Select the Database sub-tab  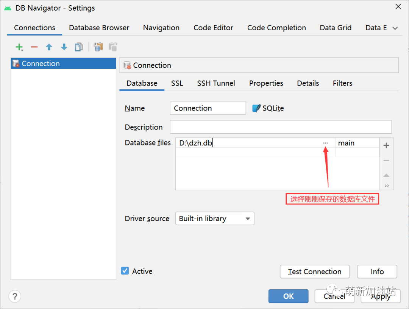pos(142,83)
